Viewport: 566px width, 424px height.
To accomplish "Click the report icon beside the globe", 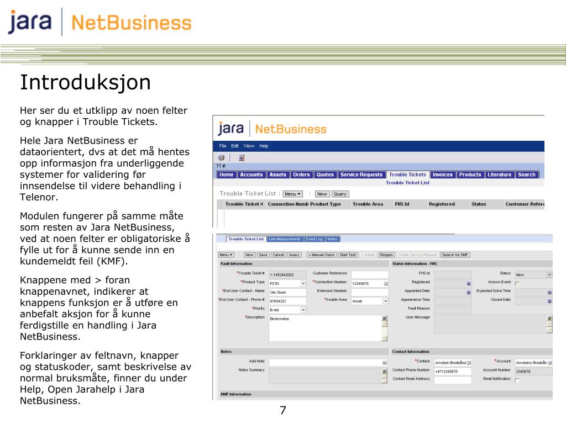I will [x=242, y=157].
